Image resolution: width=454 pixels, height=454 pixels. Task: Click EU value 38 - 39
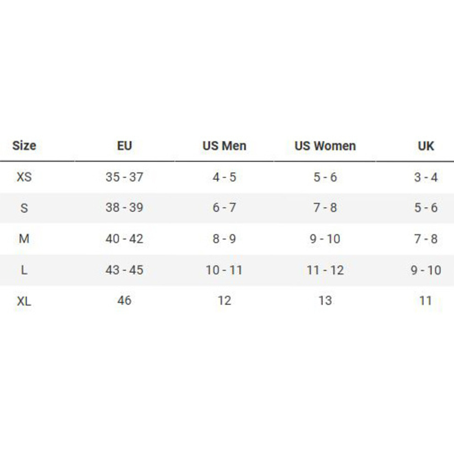124,207
